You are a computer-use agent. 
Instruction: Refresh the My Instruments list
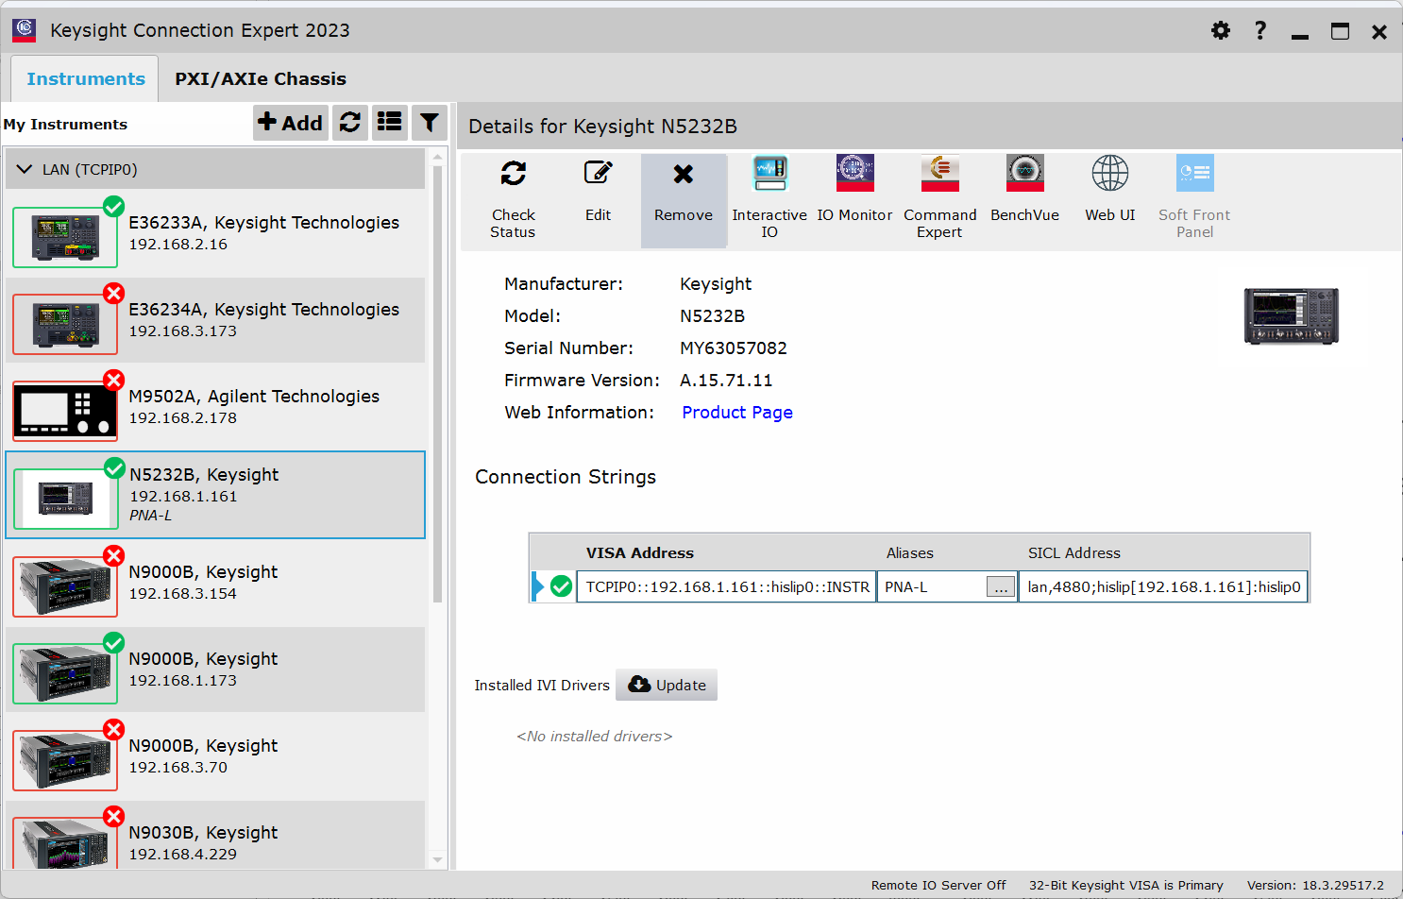350,123
